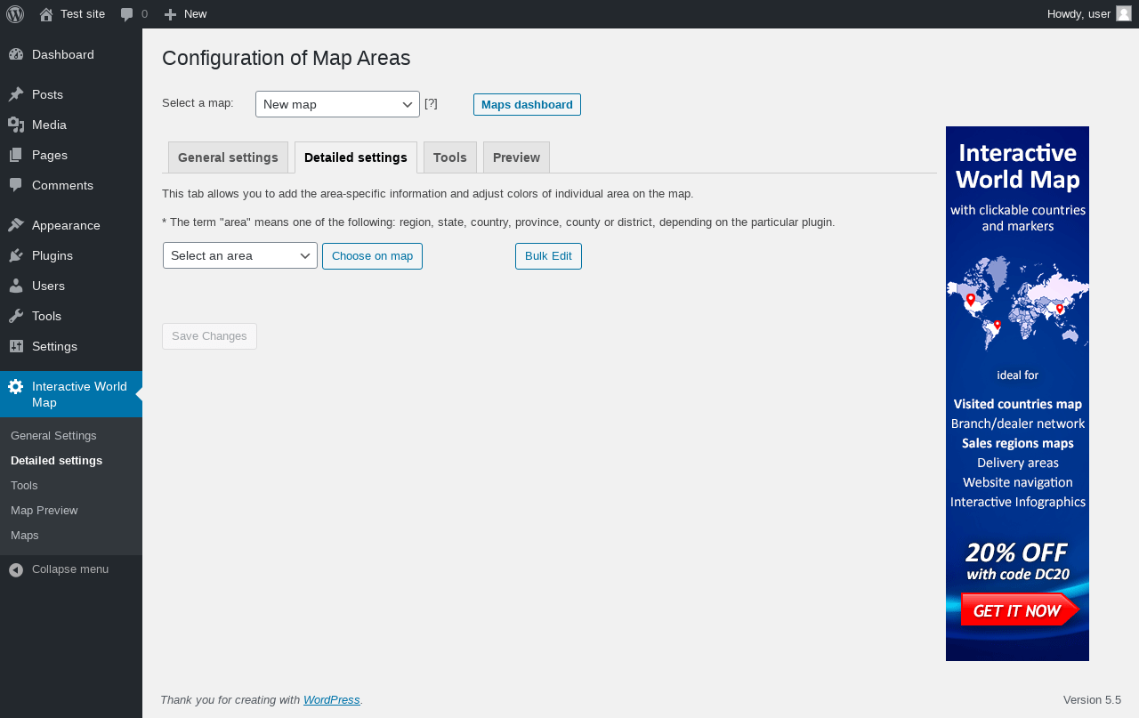Click the Posts pushpin icon
The width and height of the screenshot is (1139, 718).
(16, 94)
